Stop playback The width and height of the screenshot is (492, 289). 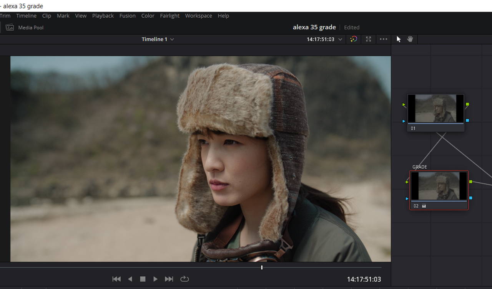tap(143, 279)
